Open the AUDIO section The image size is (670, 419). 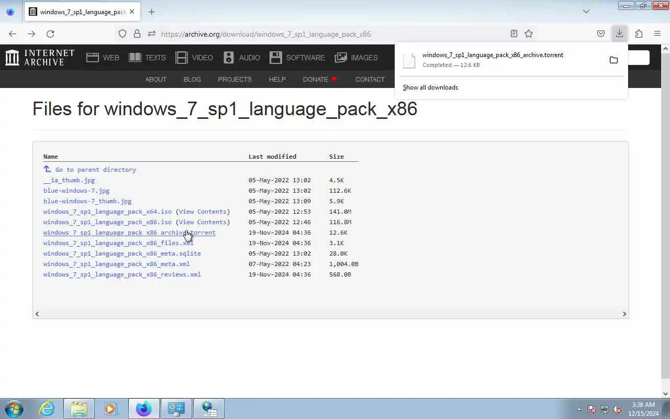click(x=241, y=58)
